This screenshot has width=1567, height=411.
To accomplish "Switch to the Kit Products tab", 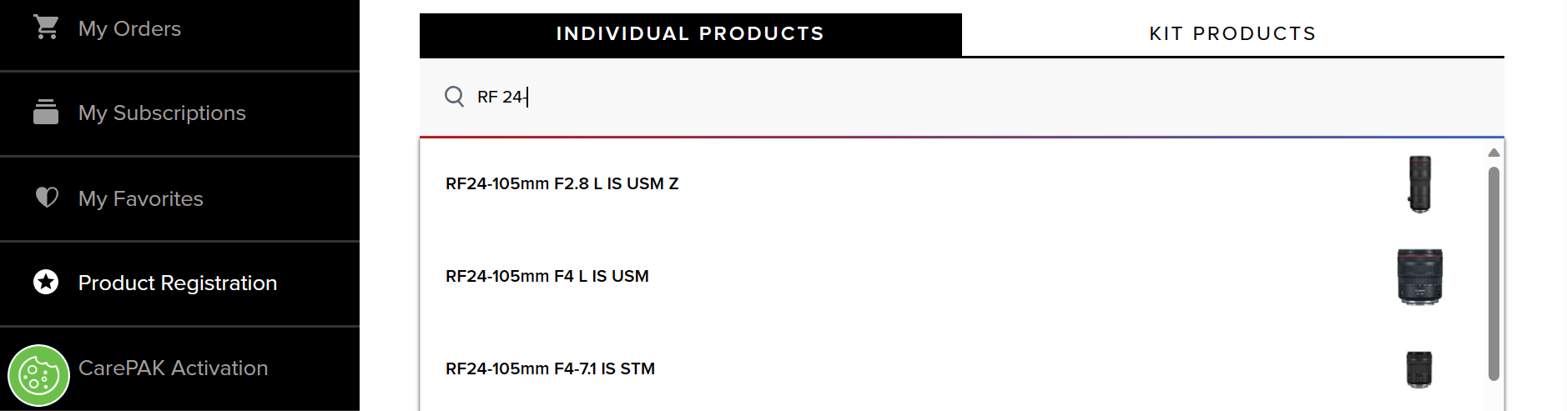I will 1232,34.
